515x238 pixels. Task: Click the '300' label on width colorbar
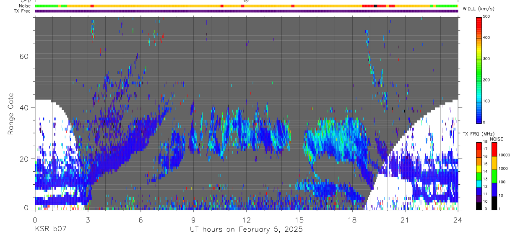pos(486,59)
